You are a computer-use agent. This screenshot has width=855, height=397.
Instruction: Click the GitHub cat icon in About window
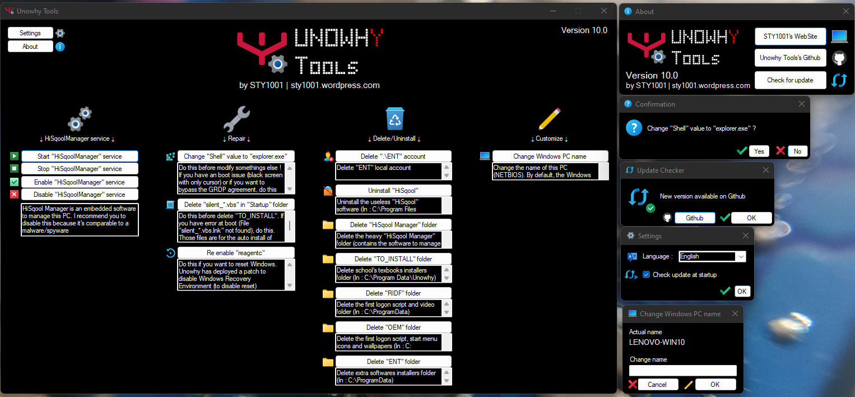pyautogui.click(x=839, y=58)
